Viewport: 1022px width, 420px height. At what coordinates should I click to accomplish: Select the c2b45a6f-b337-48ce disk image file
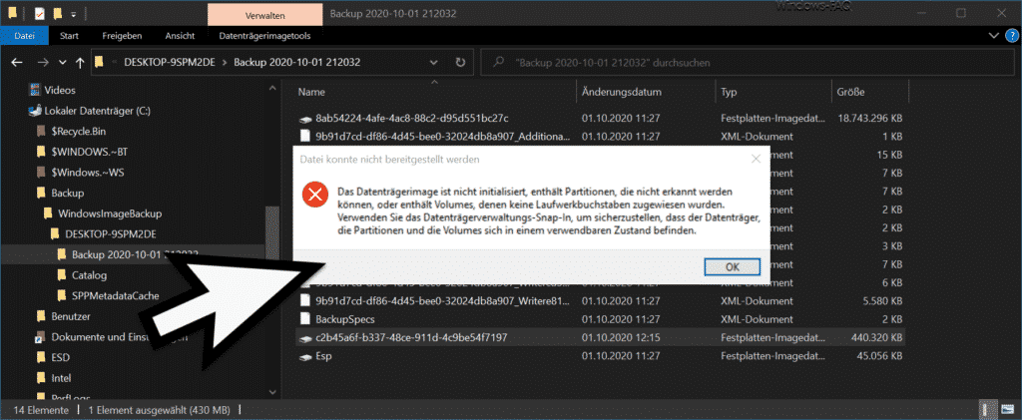(x=411, y=337)
